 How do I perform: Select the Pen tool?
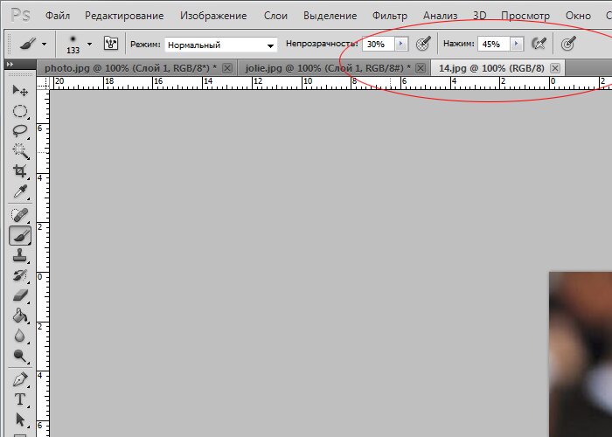[x=20, y=379]
